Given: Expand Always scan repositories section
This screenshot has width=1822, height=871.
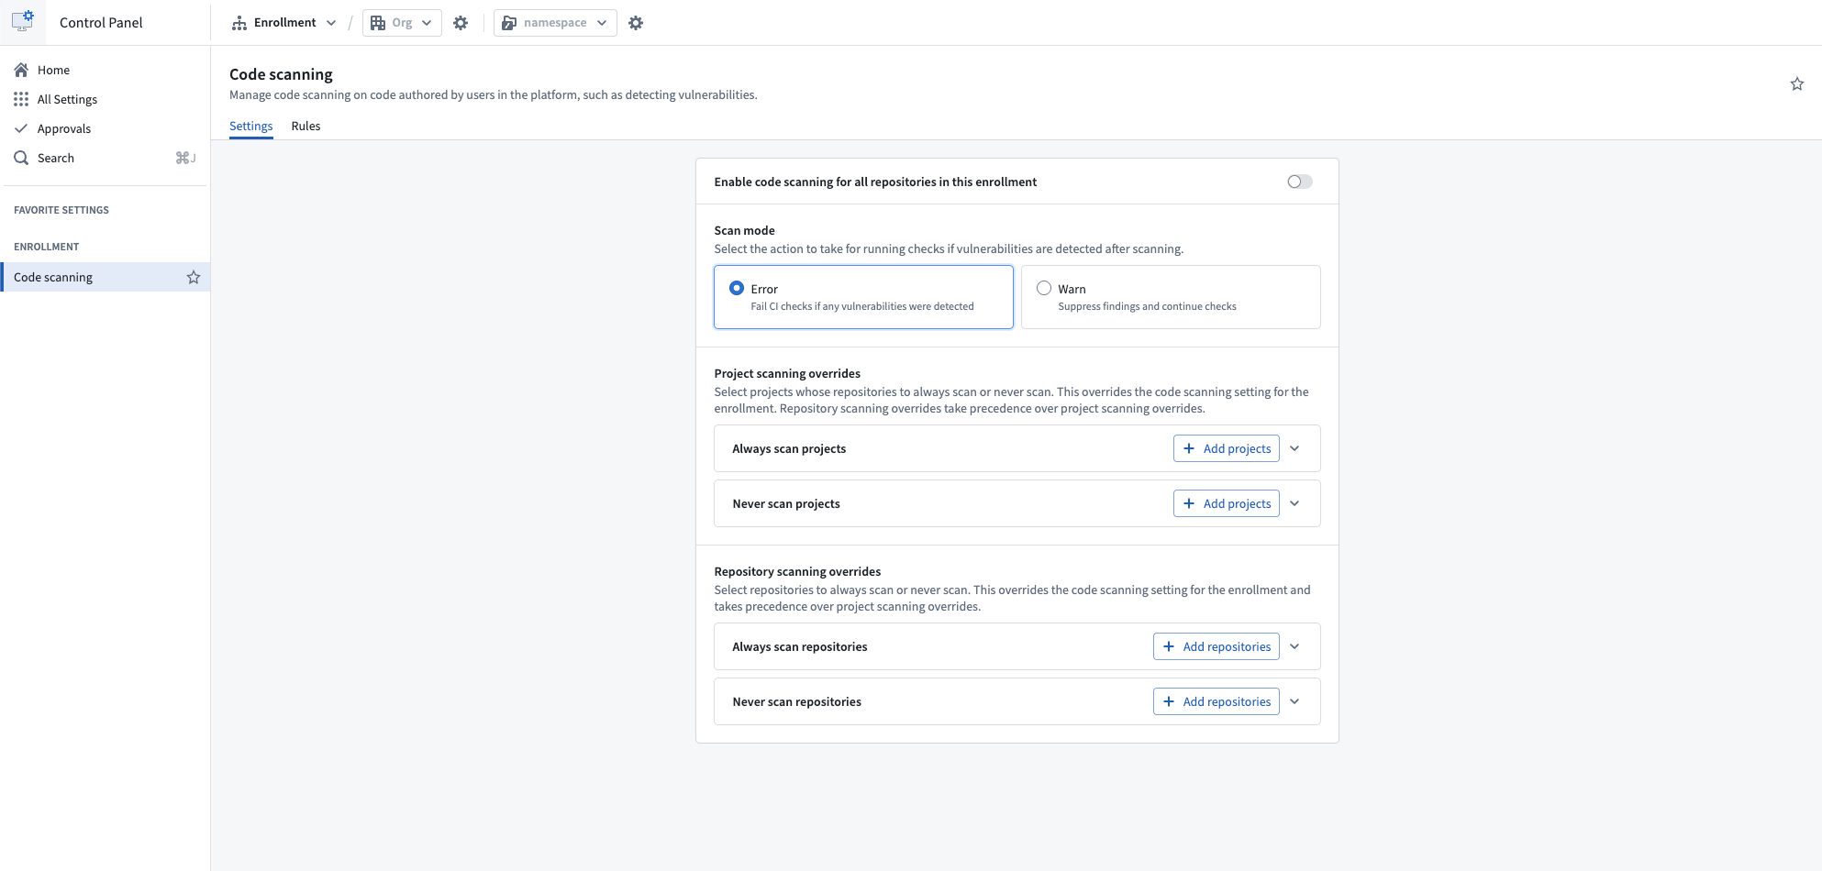Looking at the screenshot, I should point(1294,646).
